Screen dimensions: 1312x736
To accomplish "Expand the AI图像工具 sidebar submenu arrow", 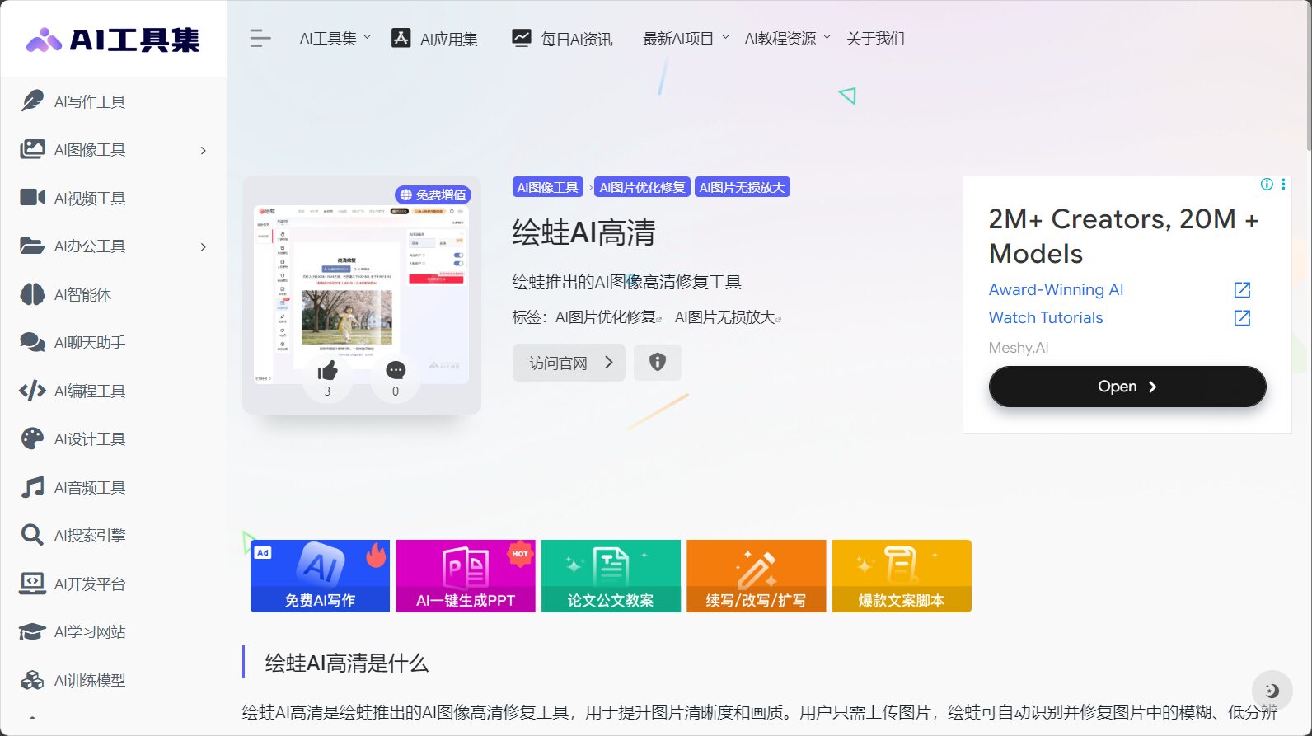I will pyautogui.click(x=203, y=150).
